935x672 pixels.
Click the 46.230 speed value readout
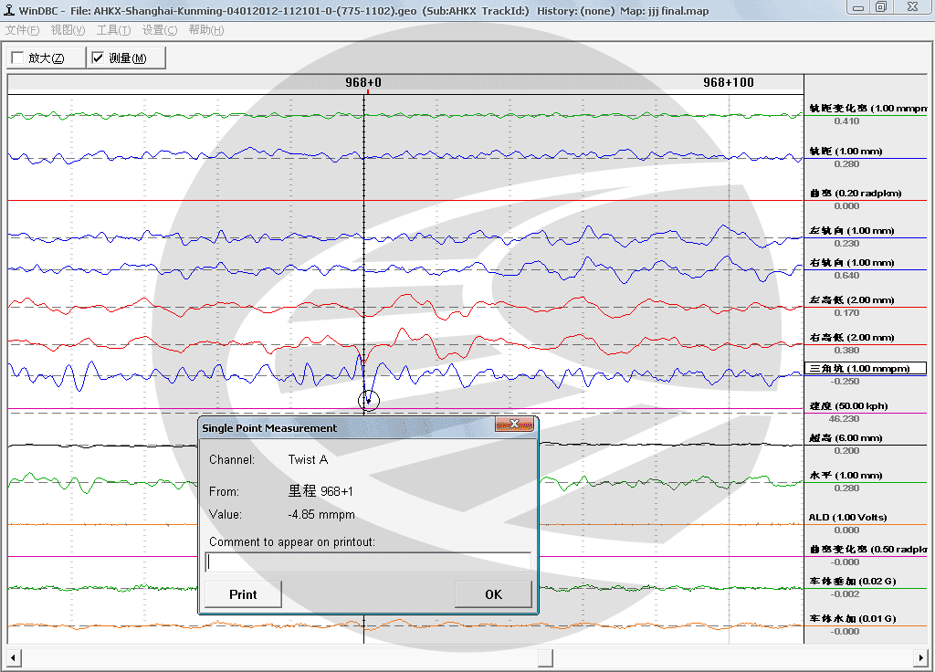(844, 419)
